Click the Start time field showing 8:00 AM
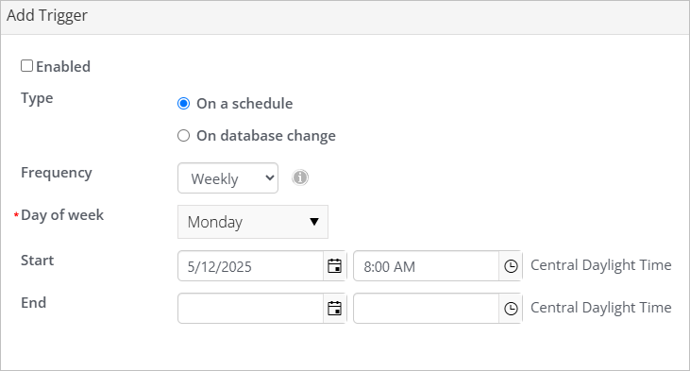 (x=426, y=266)
